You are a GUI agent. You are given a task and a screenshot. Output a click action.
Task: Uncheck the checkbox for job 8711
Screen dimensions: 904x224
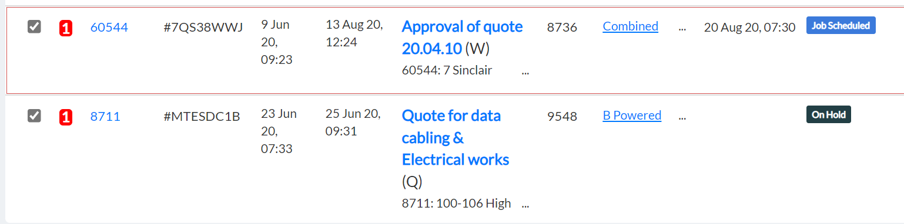(x=35, y=116)
